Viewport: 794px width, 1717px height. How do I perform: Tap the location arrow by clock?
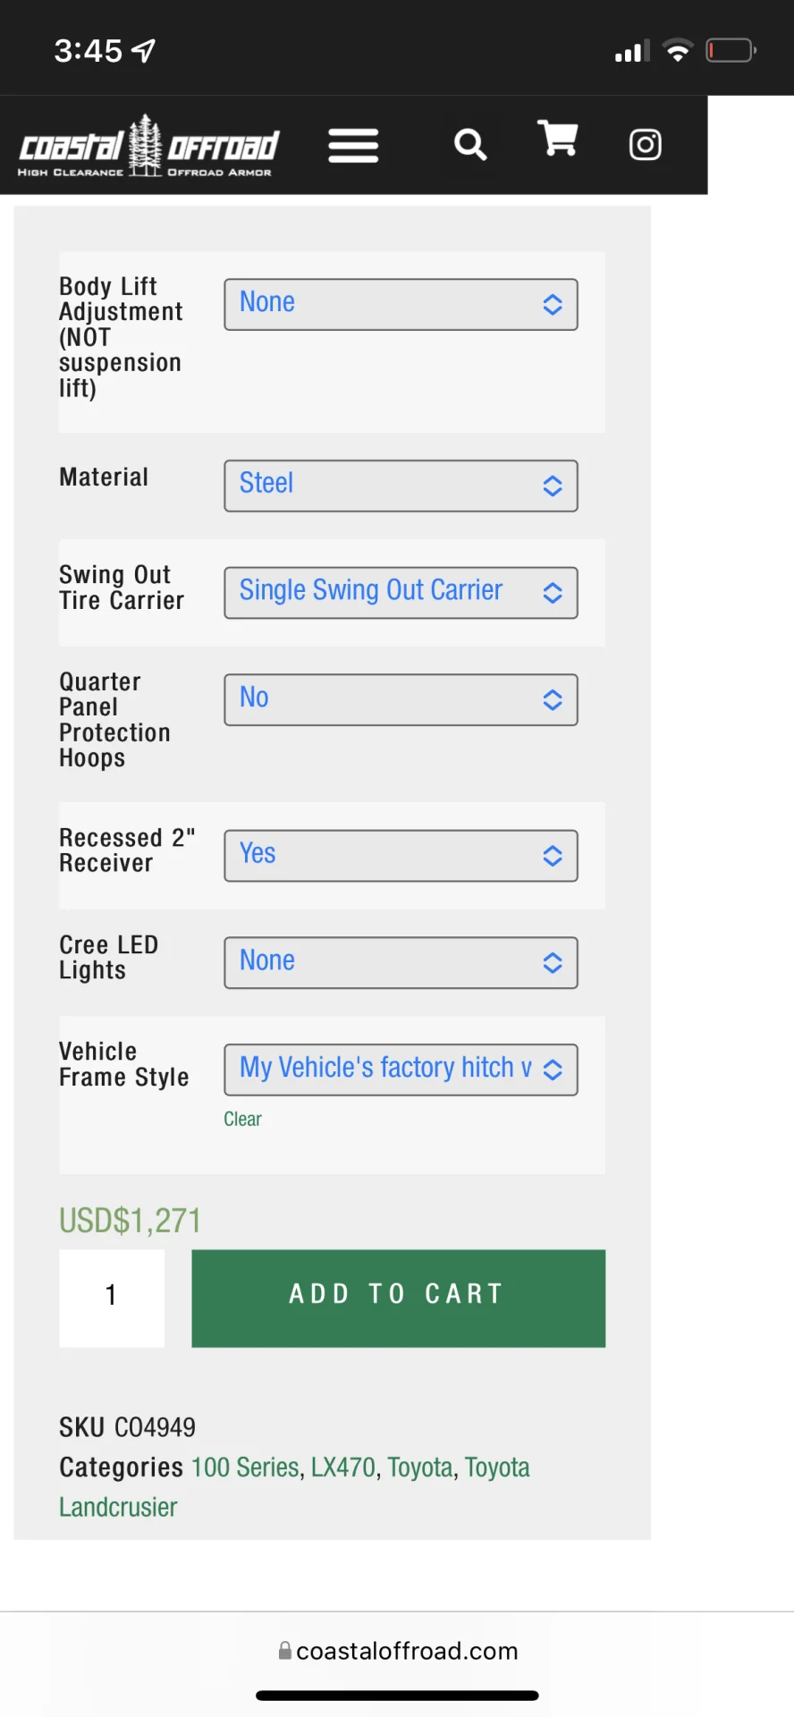tap(144, 51)
